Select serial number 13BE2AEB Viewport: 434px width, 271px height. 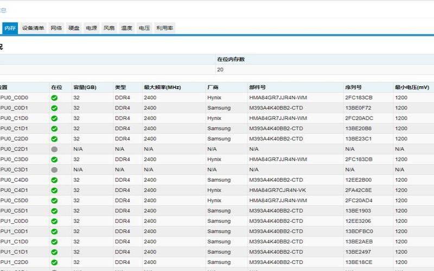[x=359, y=241]
